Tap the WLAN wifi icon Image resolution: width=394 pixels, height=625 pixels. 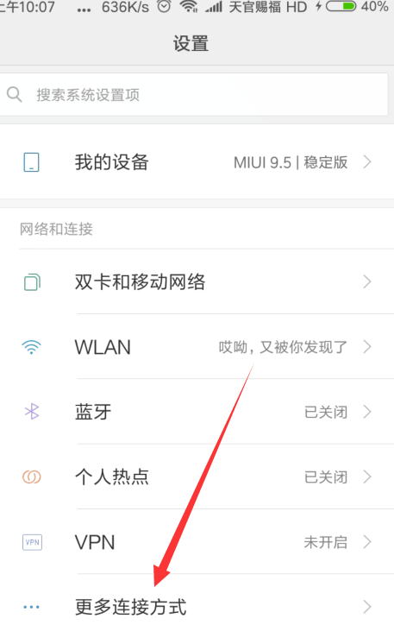(x=31, y=347)
